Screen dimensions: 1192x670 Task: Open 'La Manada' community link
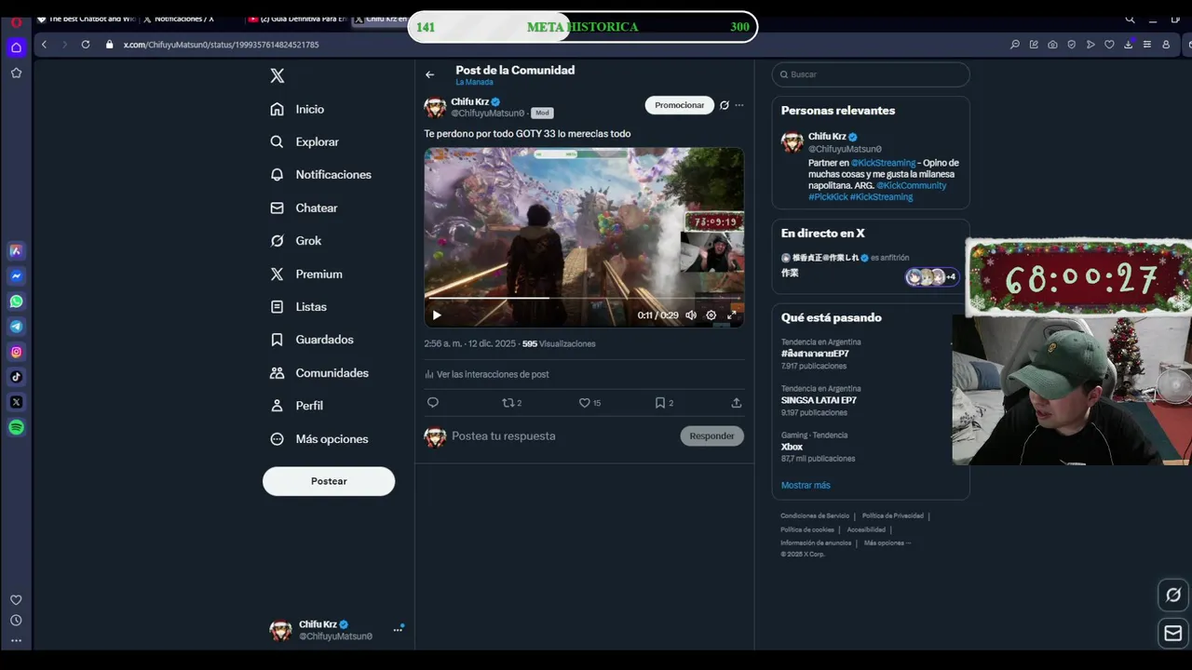click(x=474, y=82)
